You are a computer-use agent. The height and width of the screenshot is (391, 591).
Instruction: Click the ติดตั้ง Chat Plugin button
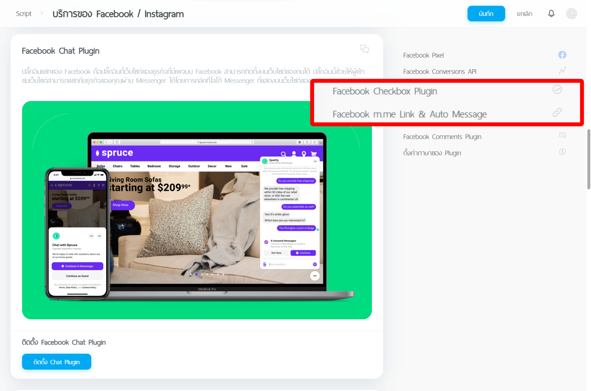56,362
